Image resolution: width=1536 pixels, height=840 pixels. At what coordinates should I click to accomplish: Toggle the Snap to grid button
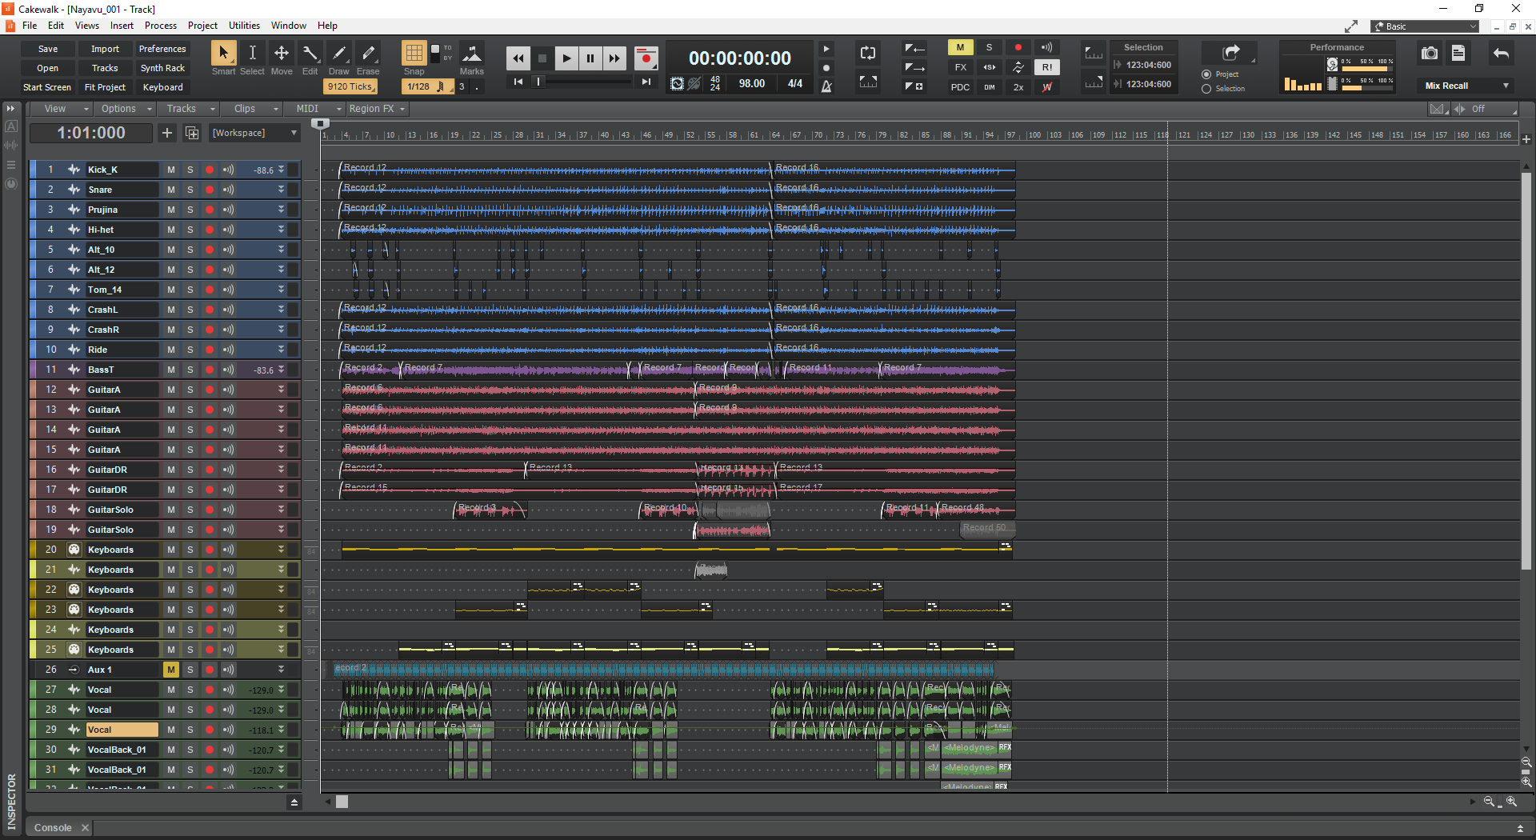414,54
